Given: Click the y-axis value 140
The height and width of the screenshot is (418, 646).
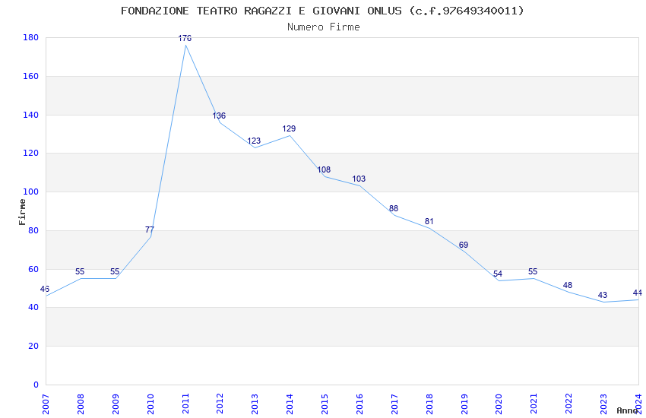Looking at the screenshot, I should tap(31, 115).
